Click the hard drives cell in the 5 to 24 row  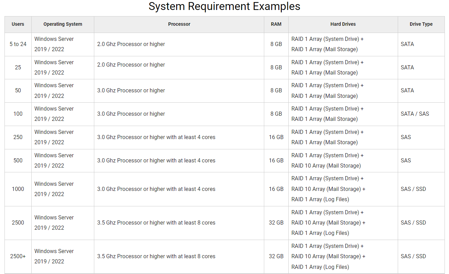(343, 44)
